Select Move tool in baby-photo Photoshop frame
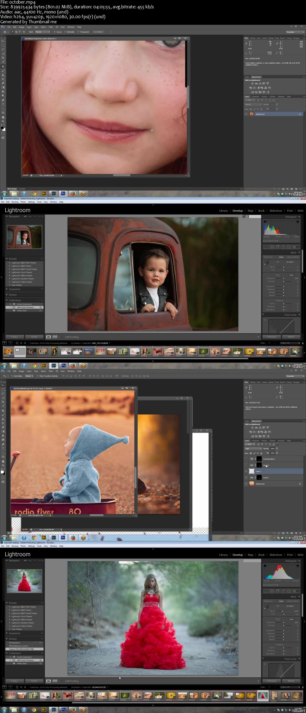Screen dimensions: 306x713 3,385
